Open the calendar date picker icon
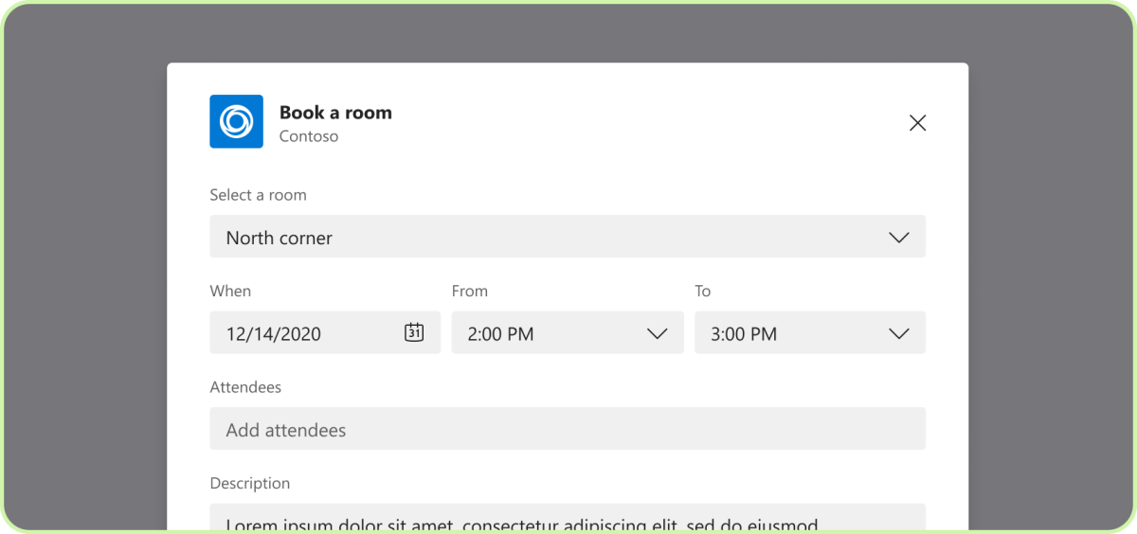Image resolution: width=1137 pixels, height=534 pixels. pyautogui.click(x=414, y=332)
